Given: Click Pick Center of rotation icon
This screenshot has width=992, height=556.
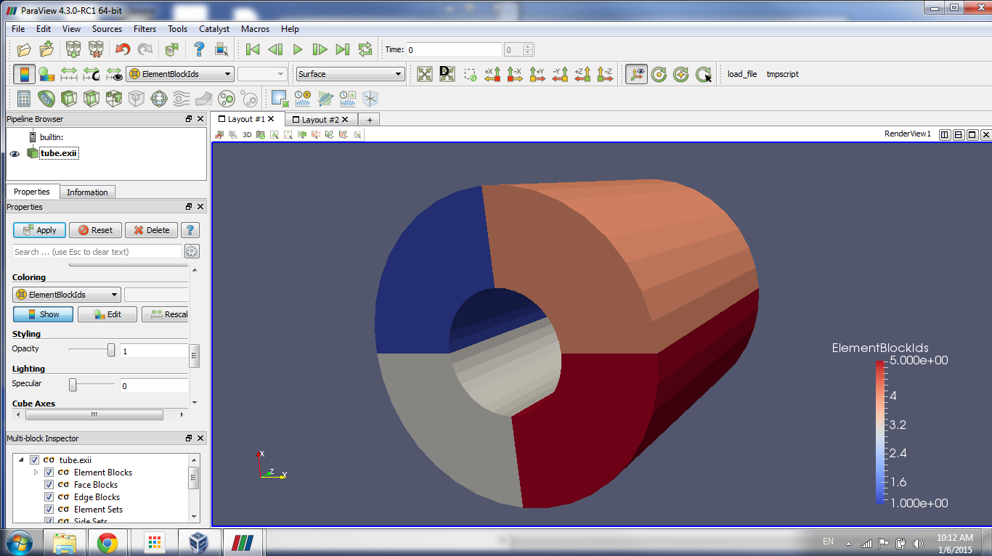Looking at the screenshot, I should pos(704,74).
